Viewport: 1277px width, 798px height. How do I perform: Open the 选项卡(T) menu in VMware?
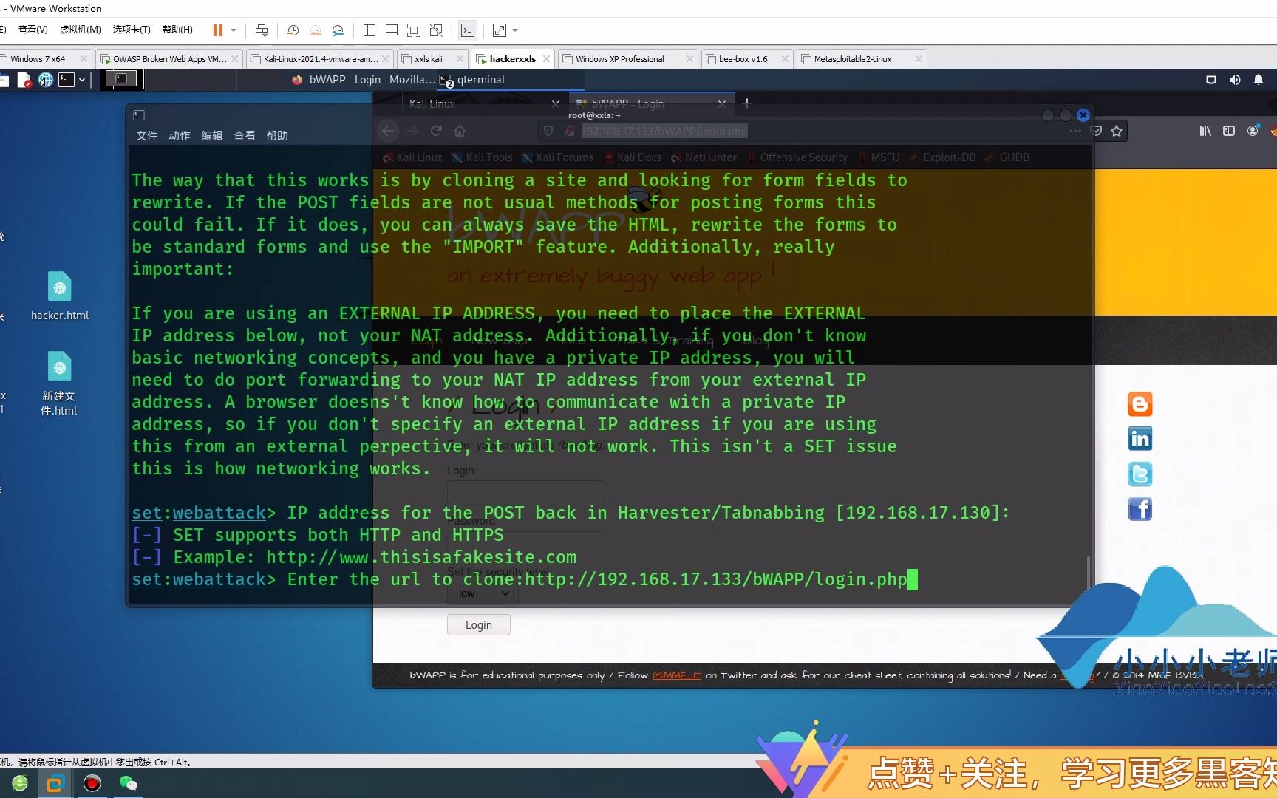click(x=132, y=30)
